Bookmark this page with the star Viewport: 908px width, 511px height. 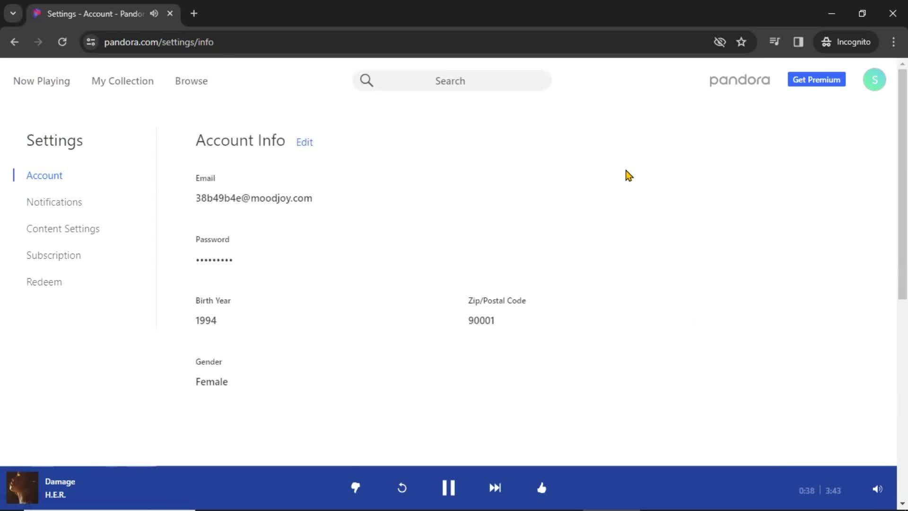741,42
